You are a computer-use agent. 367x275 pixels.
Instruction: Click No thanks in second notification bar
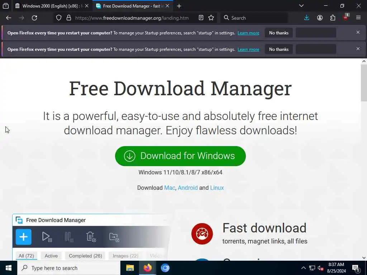(279, 49)
